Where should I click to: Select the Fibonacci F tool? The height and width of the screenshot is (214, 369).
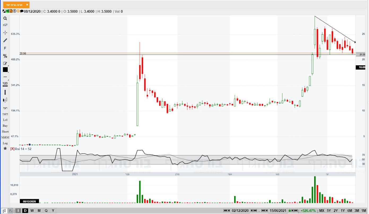pos(5,48)
